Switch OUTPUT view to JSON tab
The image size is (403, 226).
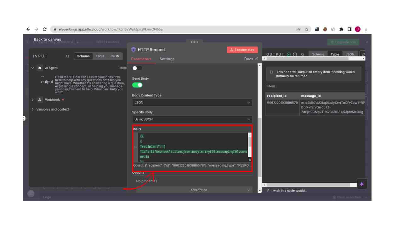tap(350, 54)
